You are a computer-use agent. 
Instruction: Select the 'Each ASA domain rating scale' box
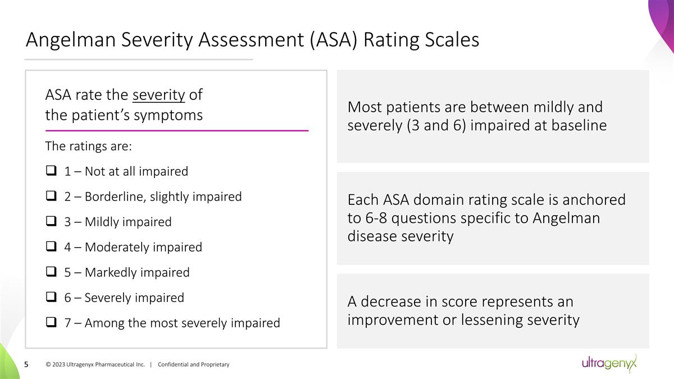point(493,218)
